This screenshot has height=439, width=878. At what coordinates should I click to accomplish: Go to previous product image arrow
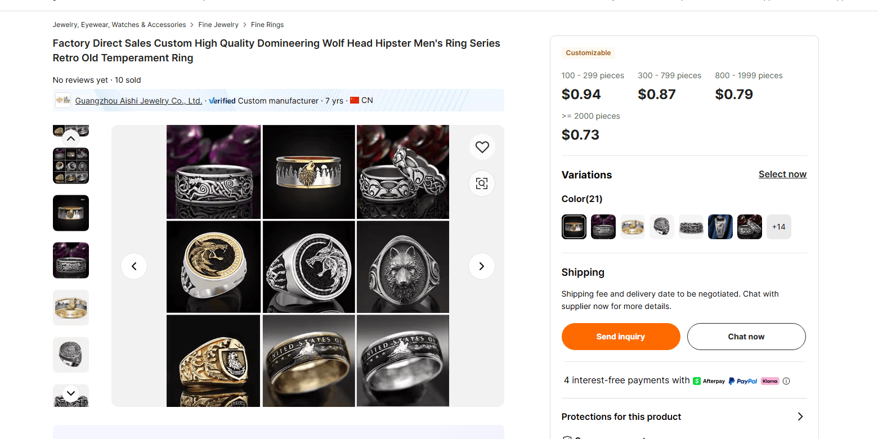[x=134, y=266]
